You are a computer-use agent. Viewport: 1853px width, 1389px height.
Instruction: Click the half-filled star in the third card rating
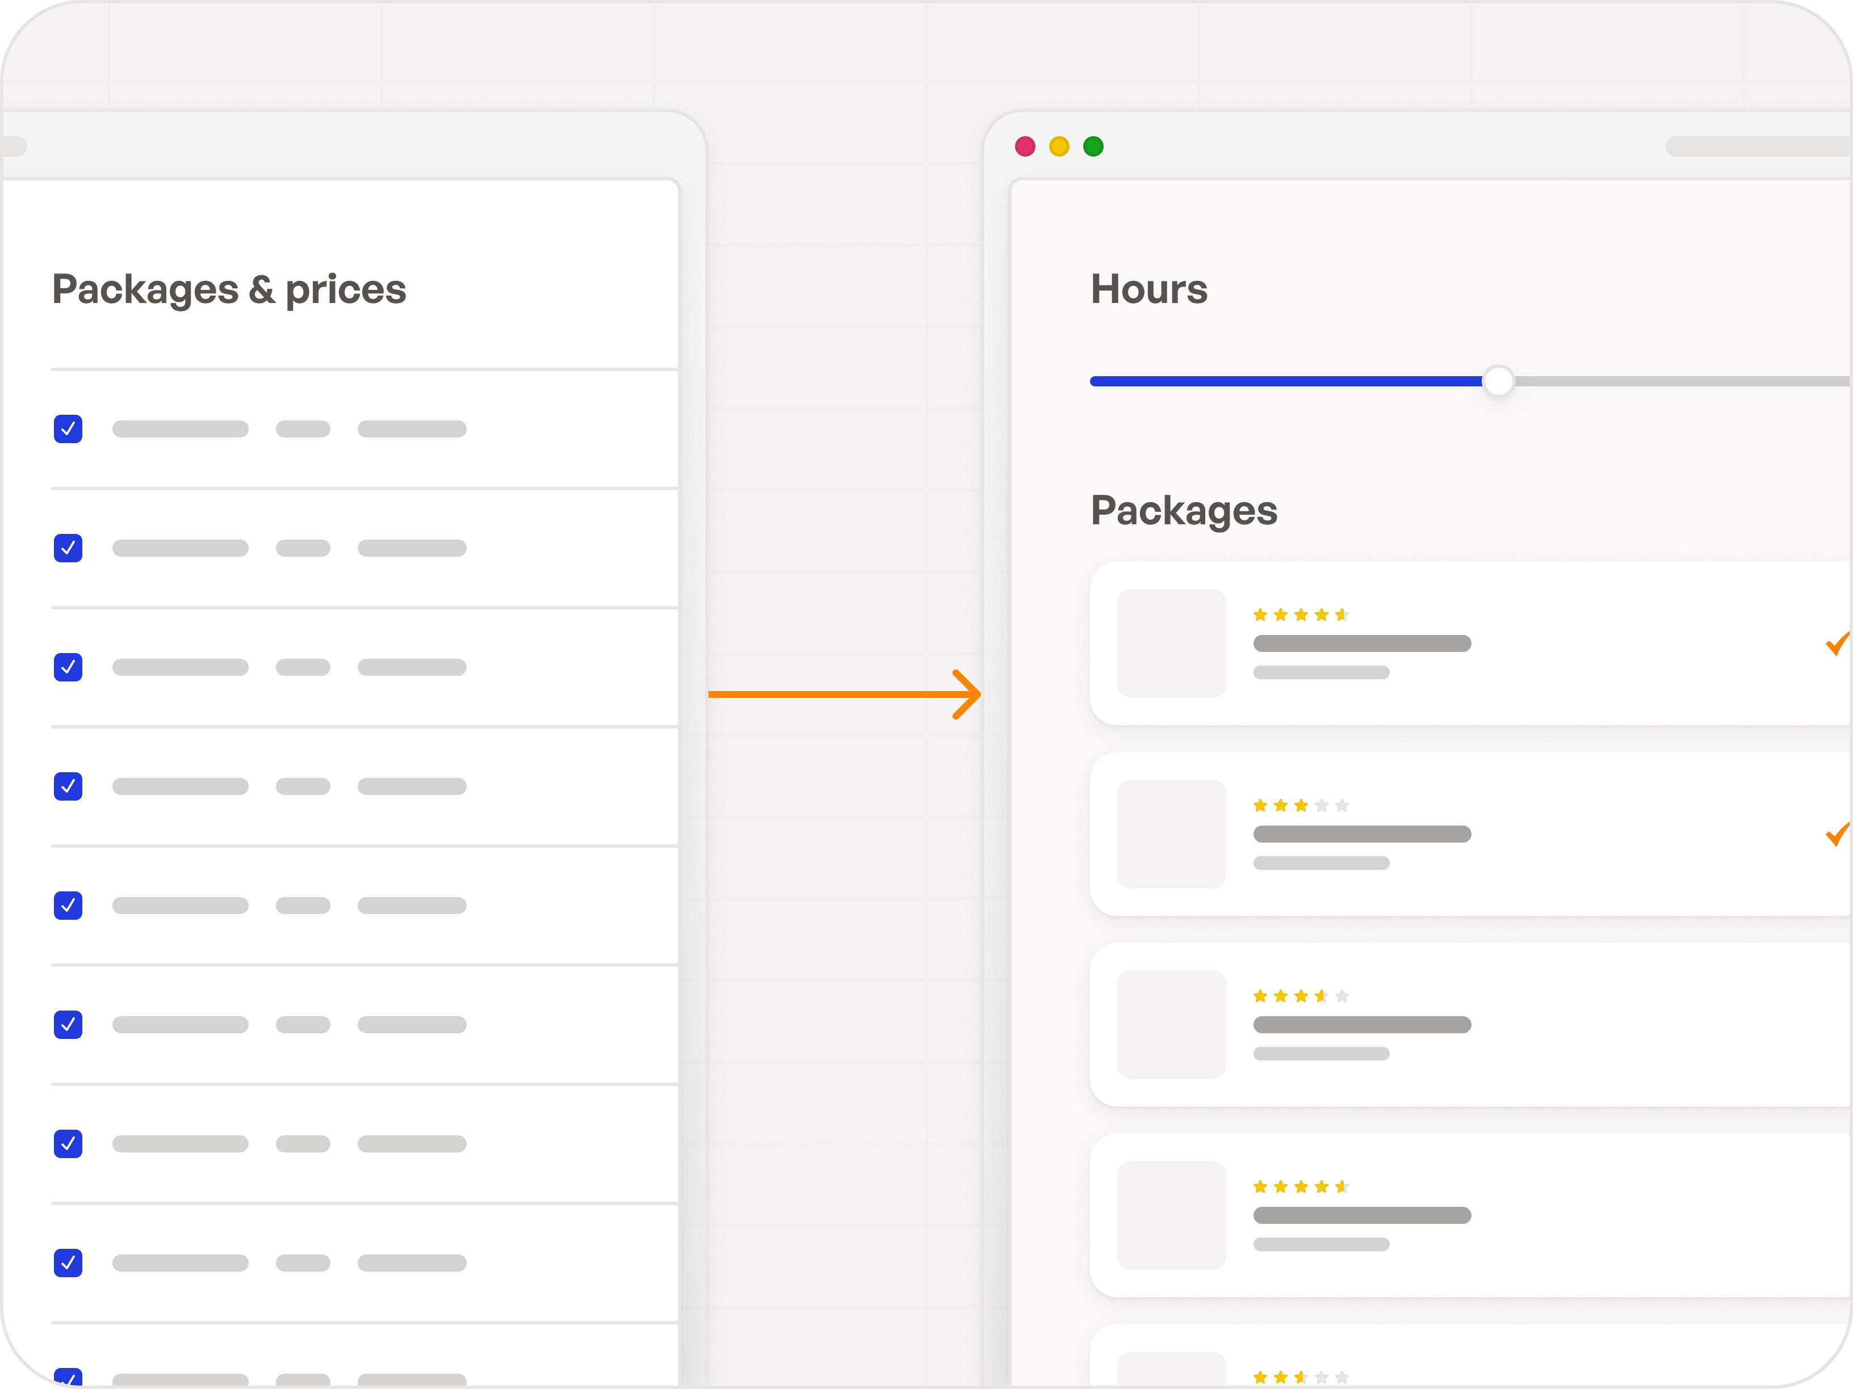[x=1322, y=995]
